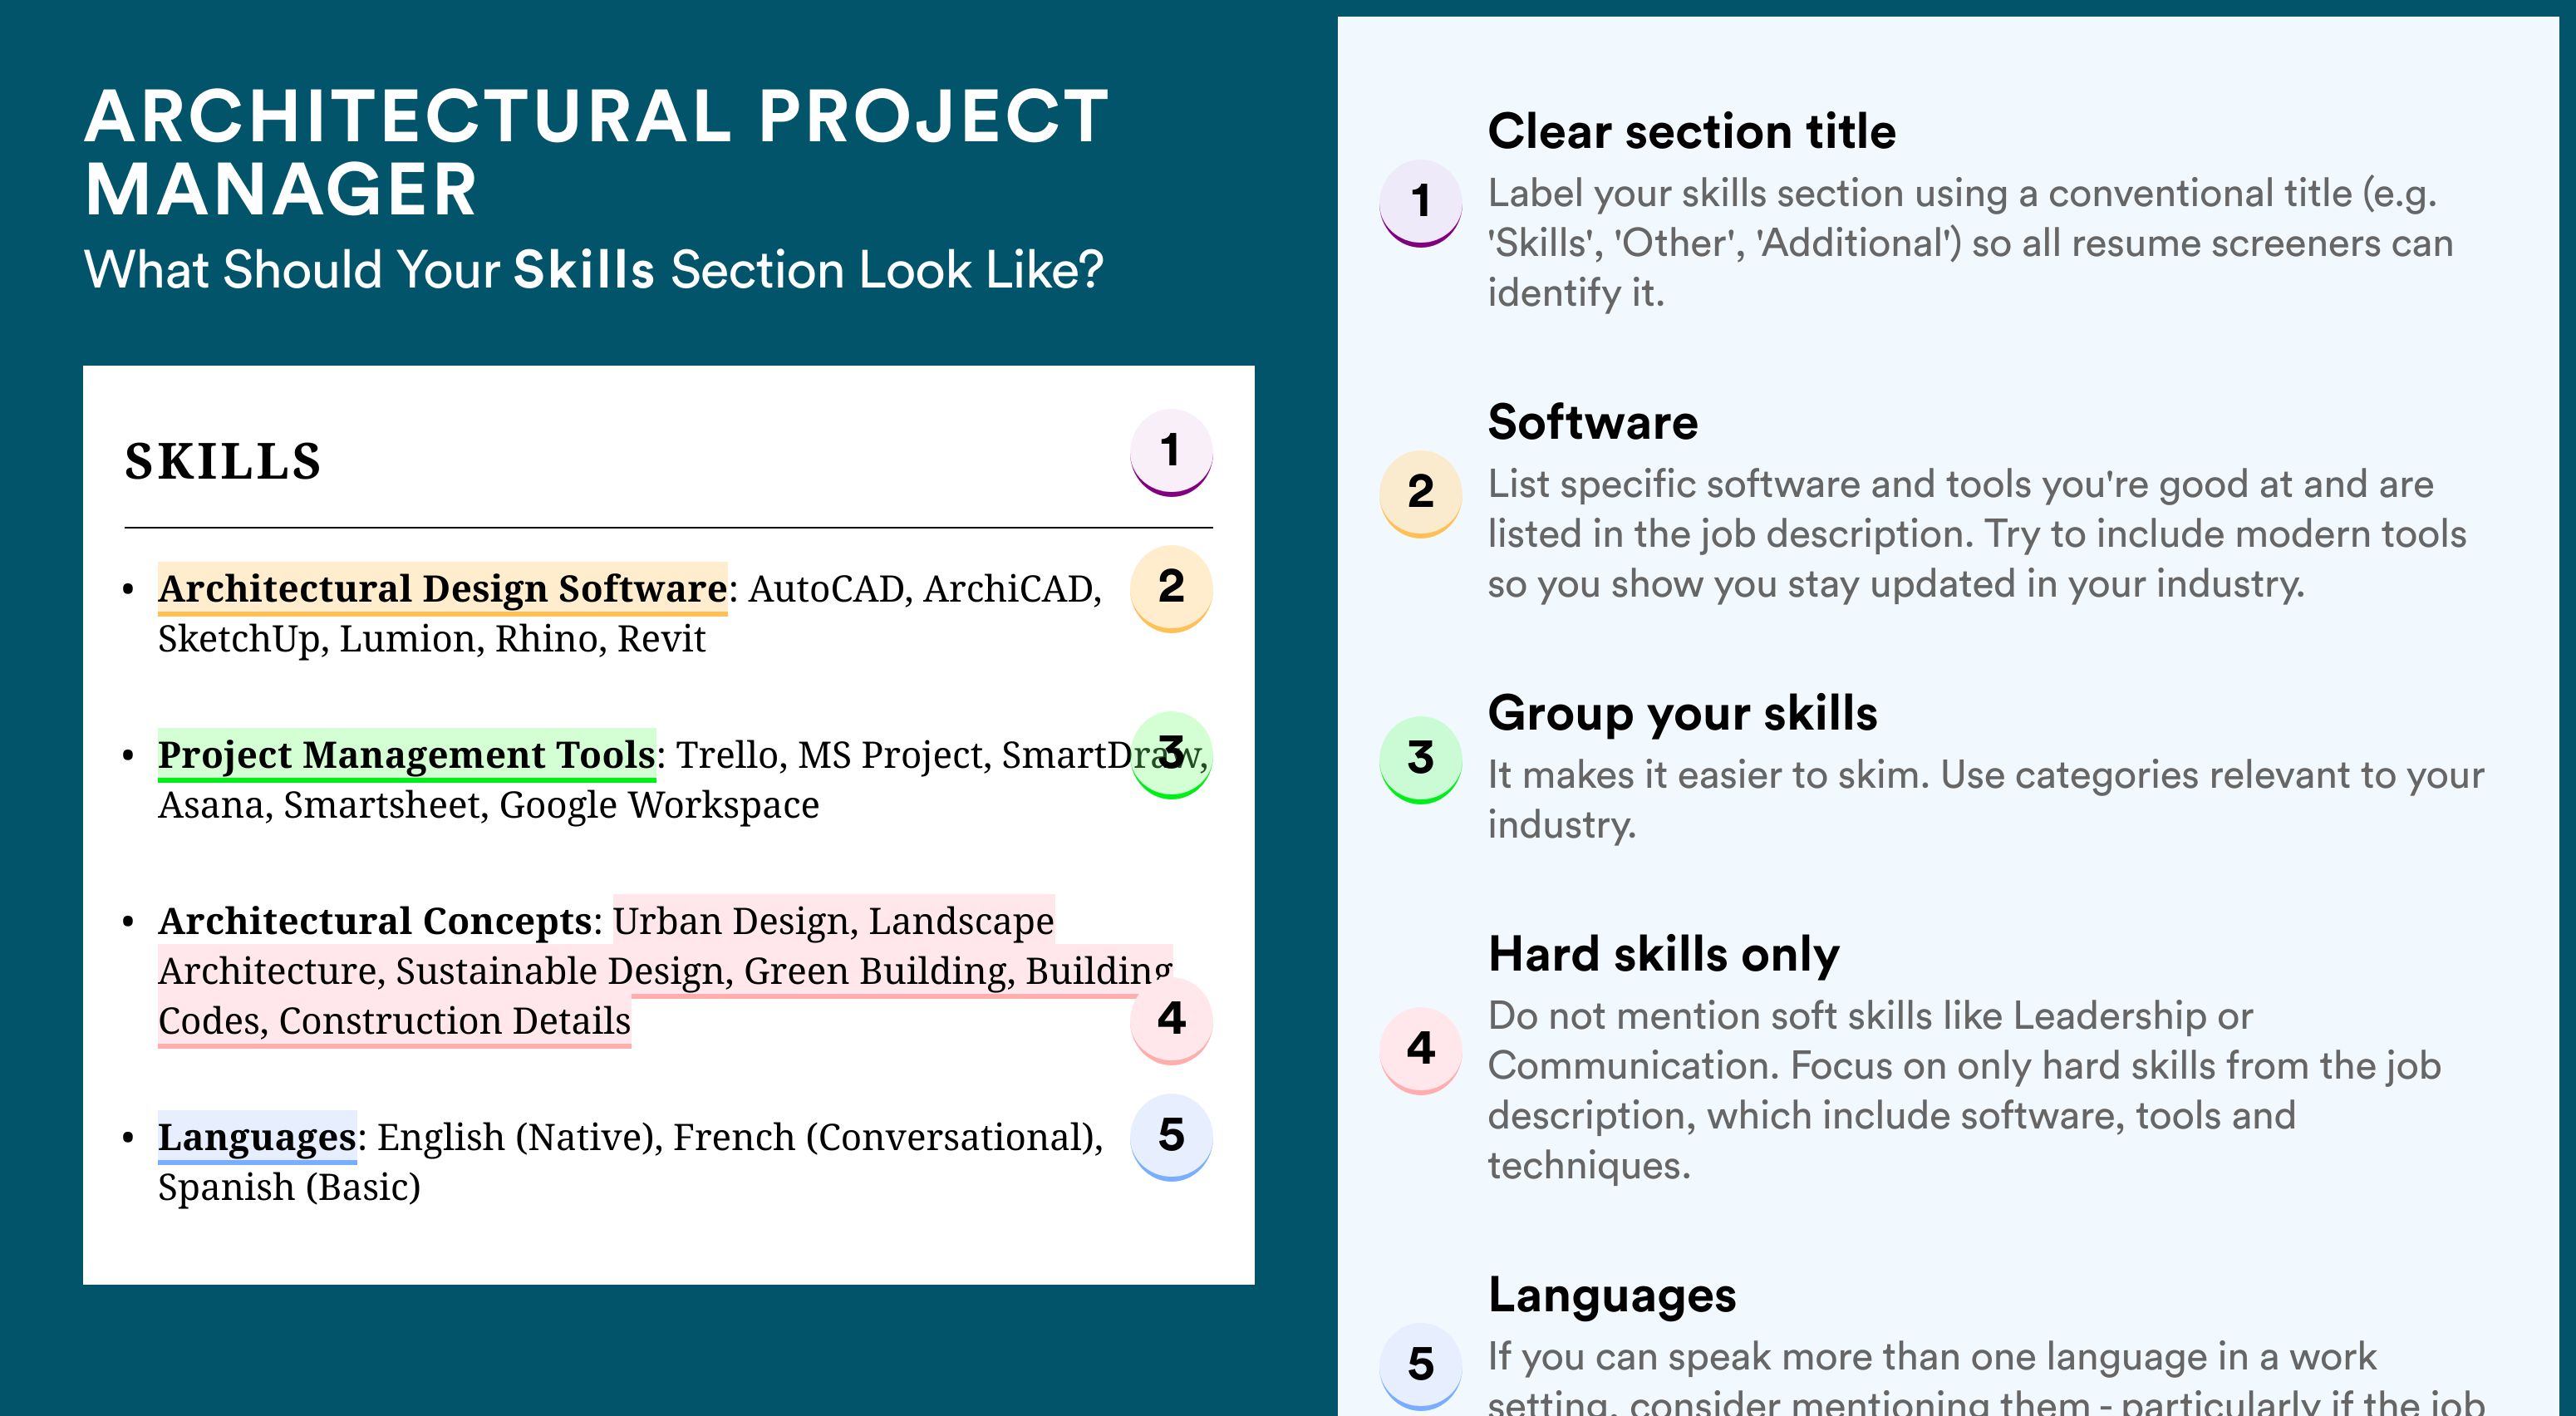Click the Group your skills heading
The image size is (2576, 1416).
[x=1682, y=714]
